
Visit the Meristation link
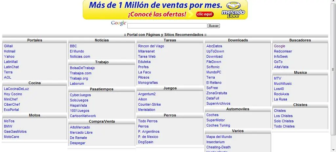[x=147, y=110]
